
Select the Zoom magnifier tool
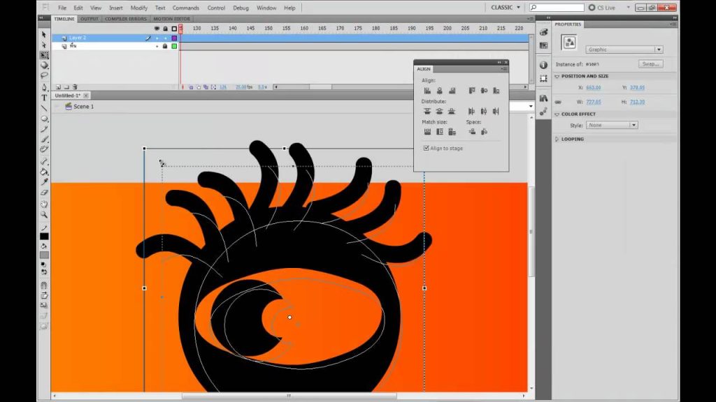pyautogui.click(x=44, y=214)
